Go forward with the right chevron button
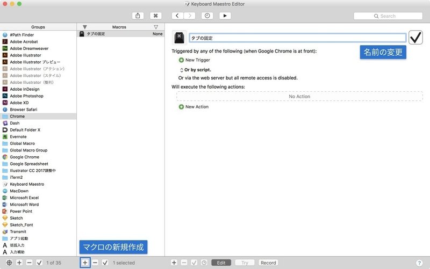This screenshot has width=430, height=269. click(x=190, y=16)
